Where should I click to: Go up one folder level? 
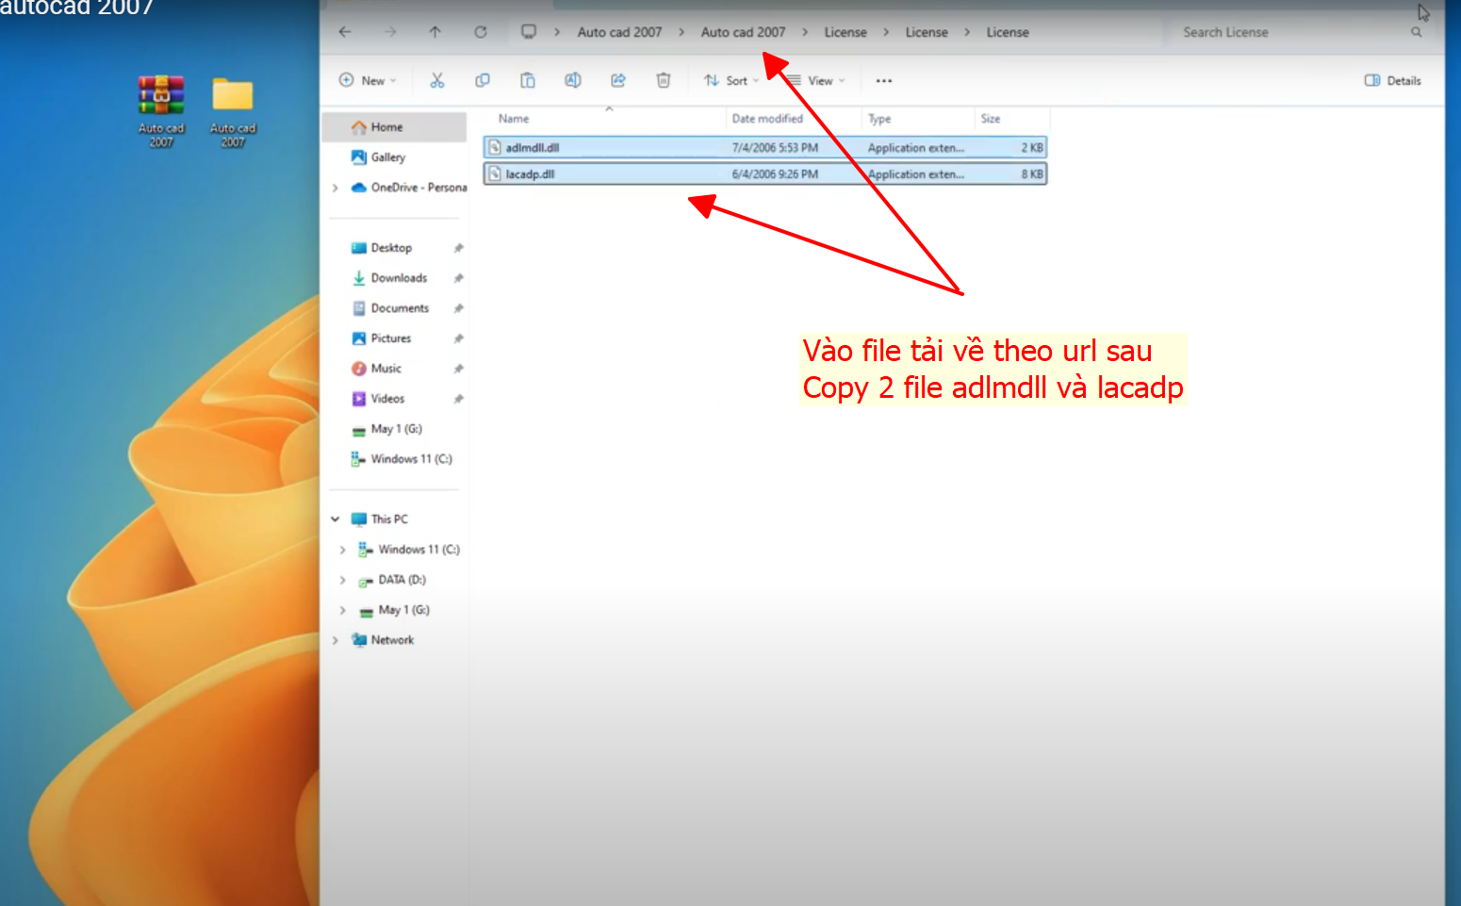(x=435, y=32)
